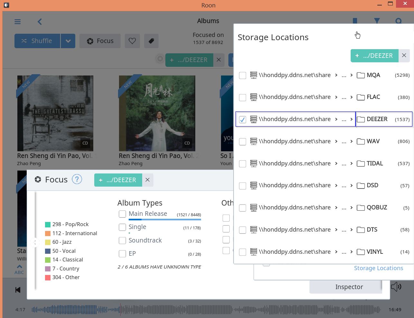Viewport: 414px width, 318px height.
Task: Open the search magnifier icon
Action: (x=399, y=21)
